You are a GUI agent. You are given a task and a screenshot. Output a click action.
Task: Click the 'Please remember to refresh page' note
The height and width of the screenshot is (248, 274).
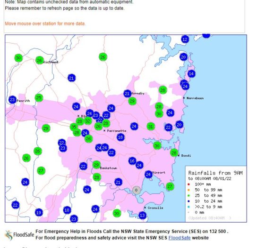[65, 8]
